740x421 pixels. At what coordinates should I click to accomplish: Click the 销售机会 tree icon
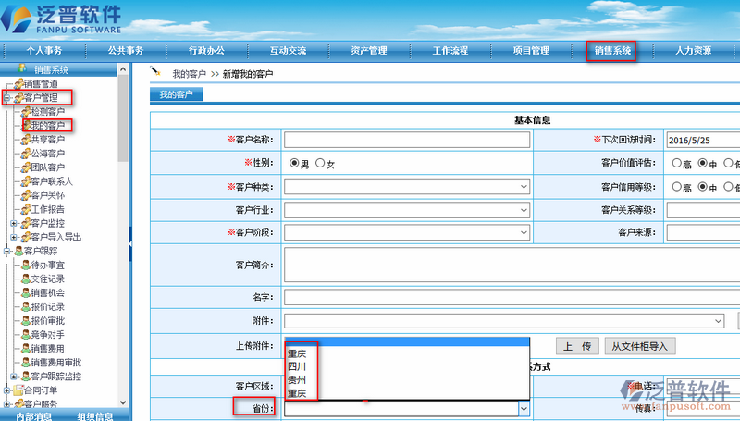tap(25, 292)
